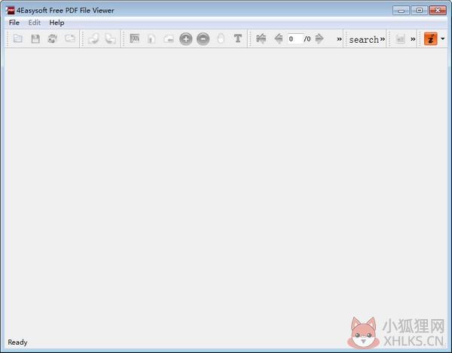452x353 pixels.
Task: Click the orange info icon
Action: coord(431,38)
